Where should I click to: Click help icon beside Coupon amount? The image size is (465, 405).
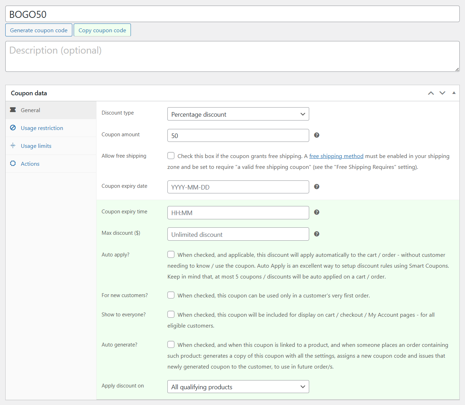click(317, 135)
